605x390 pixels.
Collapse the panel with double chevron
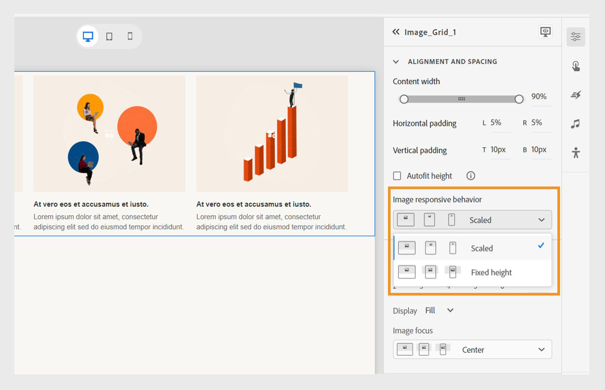396,32
